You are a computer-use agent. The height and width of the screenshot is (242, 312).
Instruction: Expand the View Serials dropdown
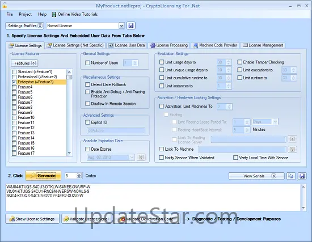pos(256,176)
